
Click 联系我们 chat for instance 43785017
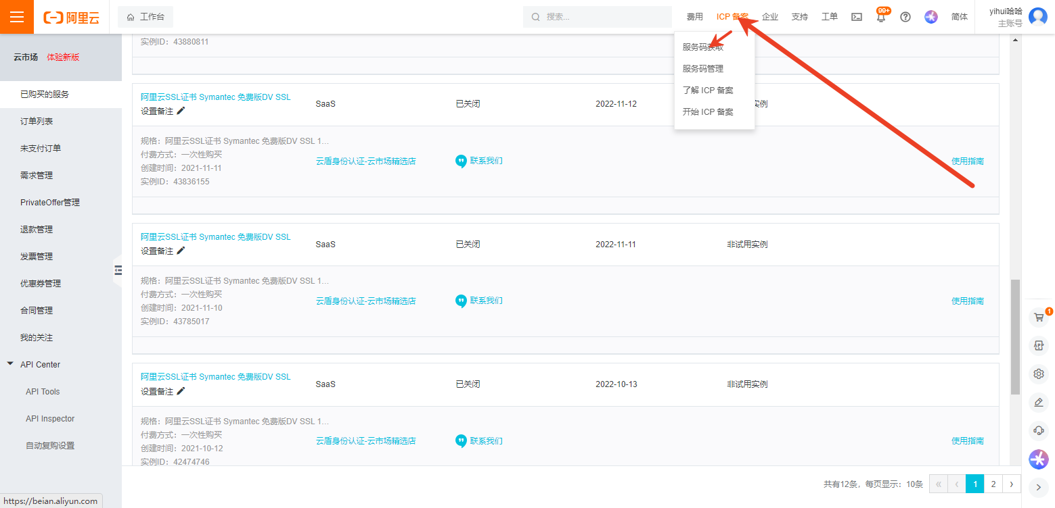(x=479, y=301)
